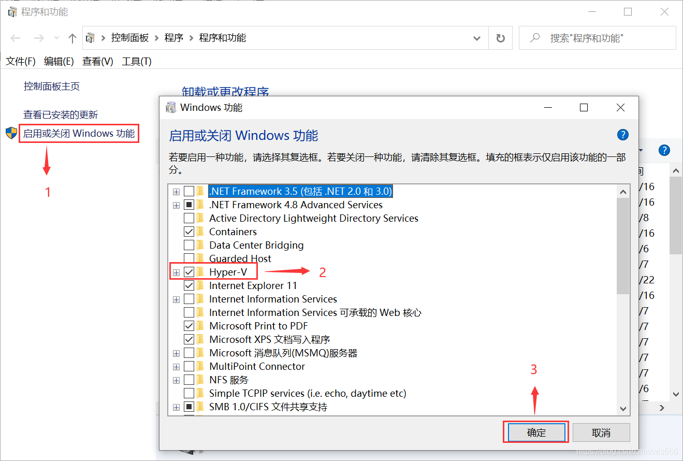Screen dimensions: 683x461
Task: Click the blue help icon in the Windows 功能 dialog
Action: coord(623,135)
